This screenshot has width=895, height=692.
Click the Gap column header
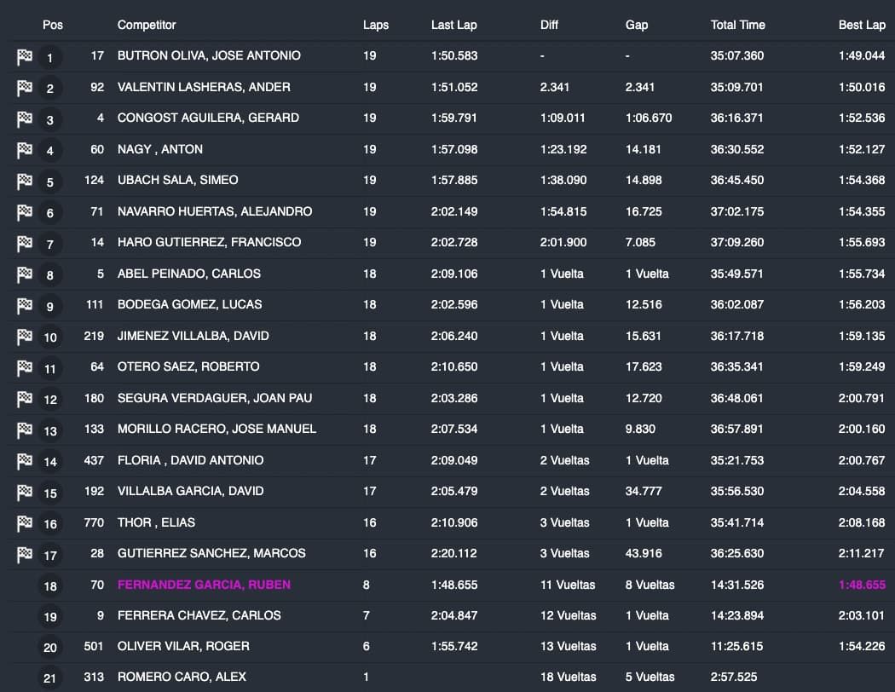tap(636, 25)
